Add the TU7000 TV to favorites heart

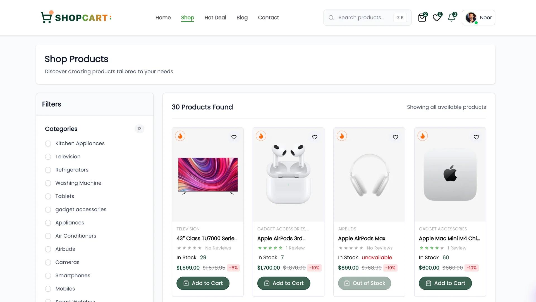[234, 137]
